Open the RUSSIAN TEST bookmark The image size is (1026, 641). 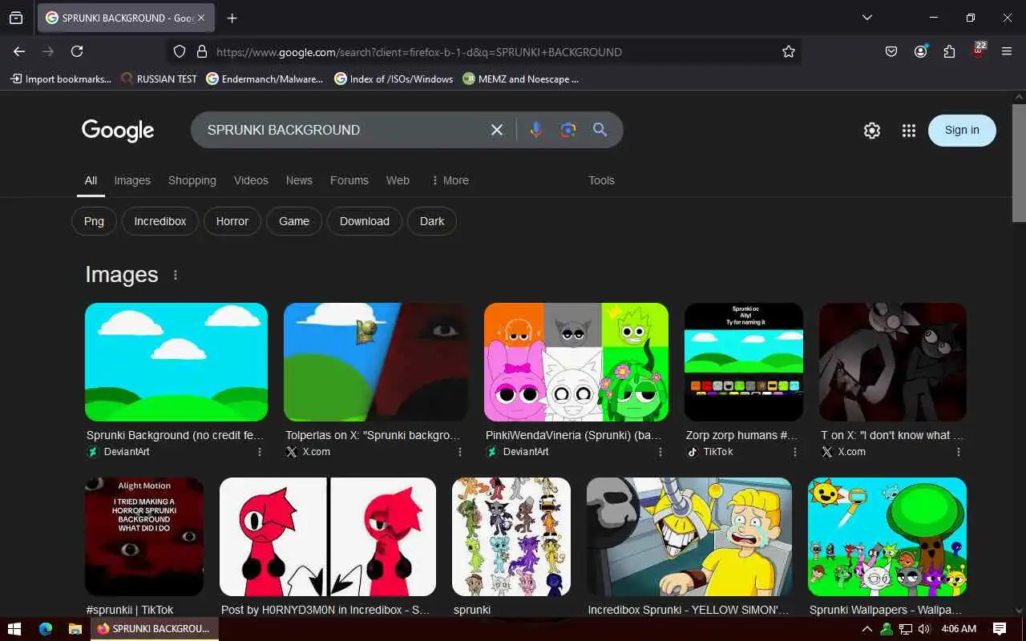pos(159,79)
